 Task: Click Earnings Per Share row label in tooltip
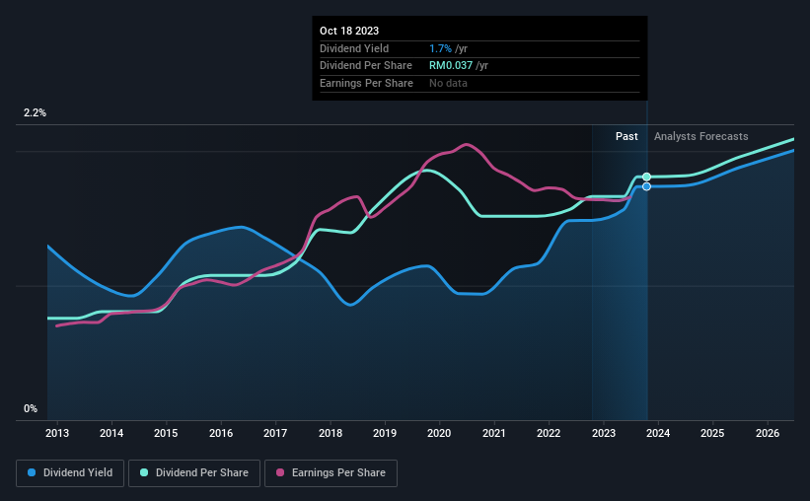366,83
